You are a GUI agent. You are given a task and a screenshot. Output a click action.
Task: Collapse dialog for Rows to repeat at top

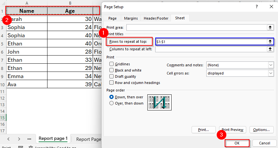[270, 41]
